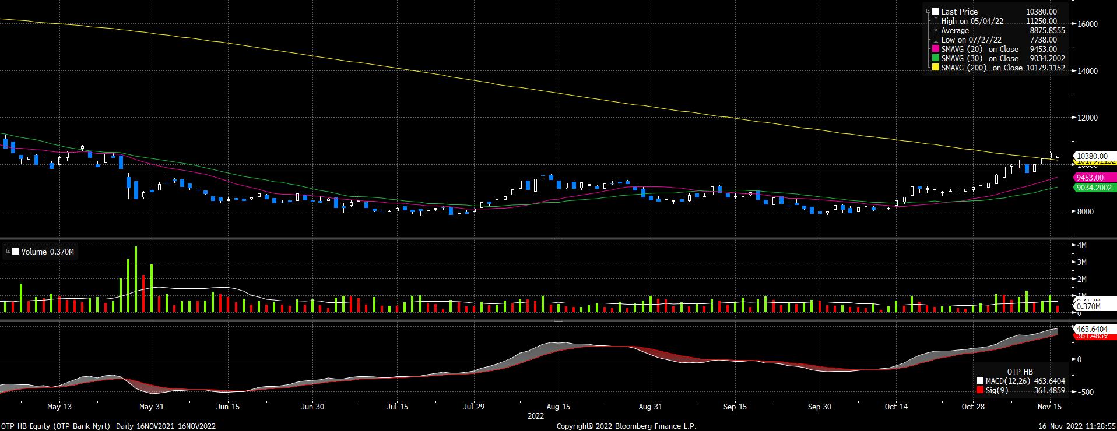Click the divider handle between price and volume panes
Viewport: 1117px width, 431px height.
(x=558, y=239)
